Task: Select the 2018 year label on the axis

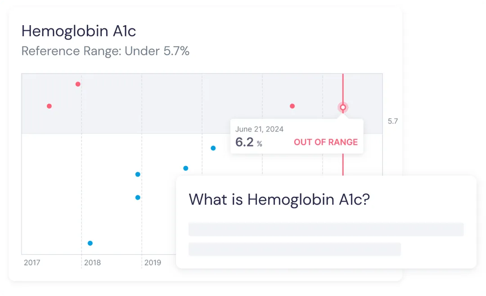Action: tap(93, 262)
